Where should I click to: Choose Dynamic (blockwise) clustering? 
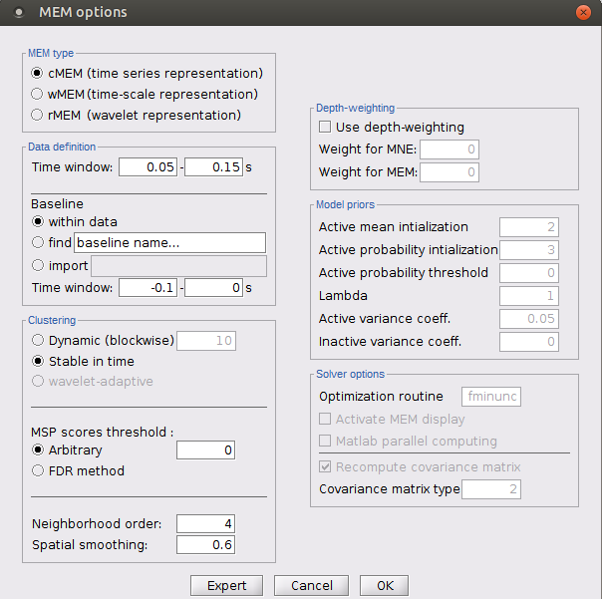click(38, 341)
